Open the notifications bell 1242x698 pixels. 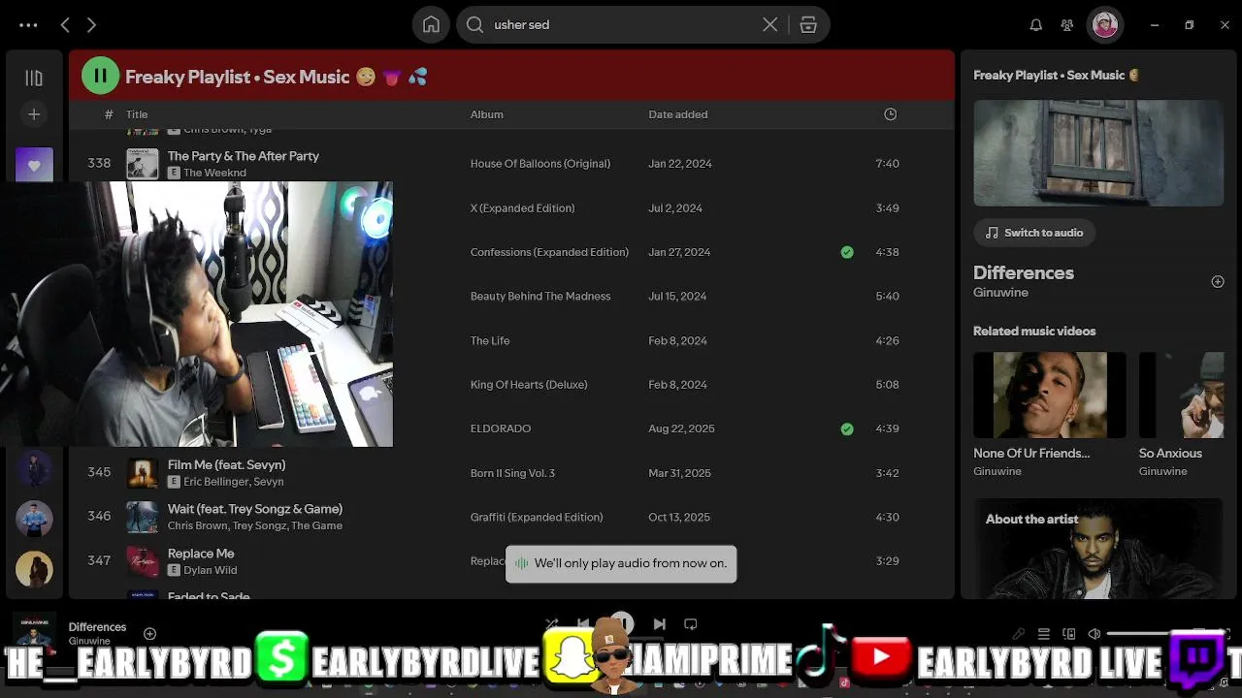pyautogui.click(x=1036, y=25)
